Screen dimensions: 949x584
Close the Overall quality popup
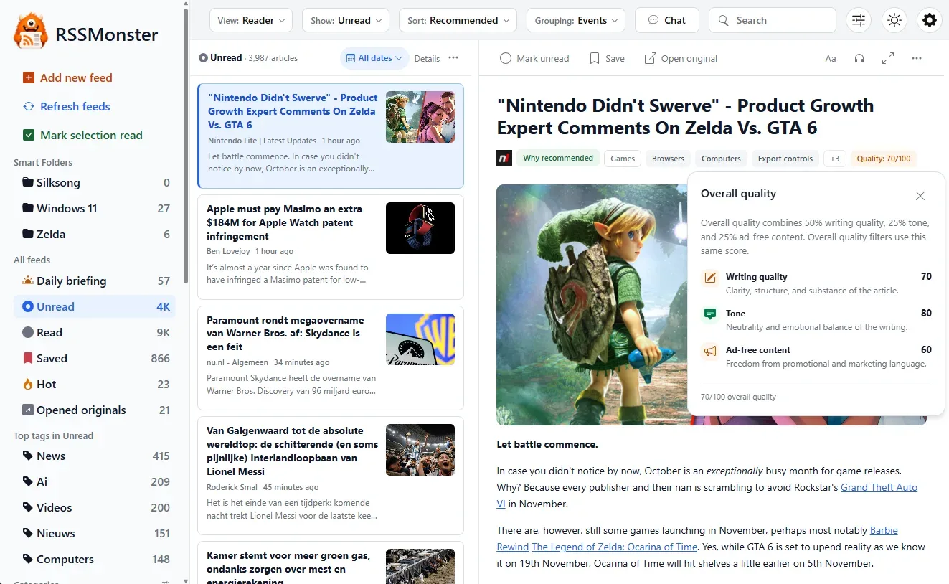920,196
